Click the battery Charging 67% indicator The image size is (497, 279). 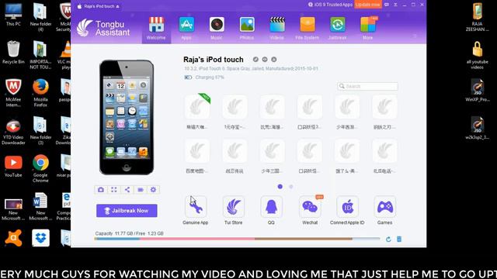204,77
